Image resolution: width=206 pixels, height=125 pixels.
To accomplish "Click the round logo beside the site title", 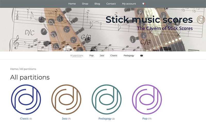I will pyautogui.click(x=201, y=20).
